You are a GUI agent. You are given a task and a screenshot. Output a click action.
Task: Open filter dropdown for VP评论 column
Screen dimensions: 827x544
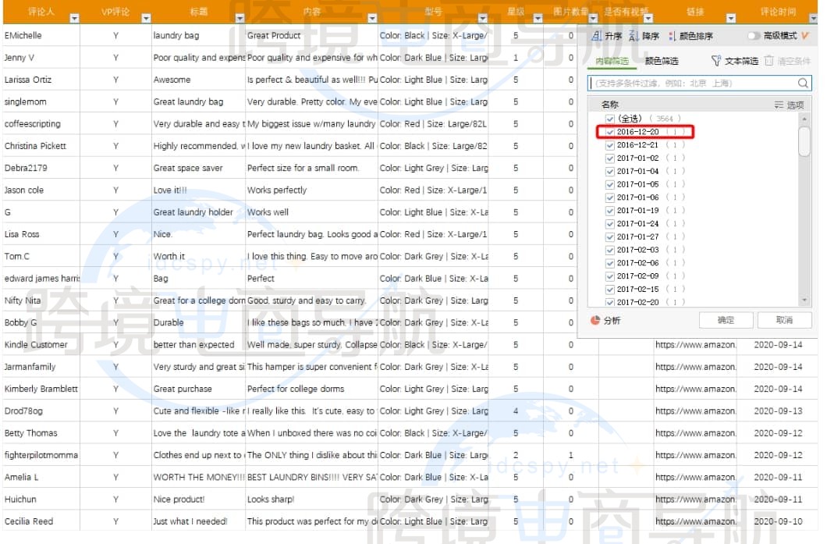(x=146, y=19)
